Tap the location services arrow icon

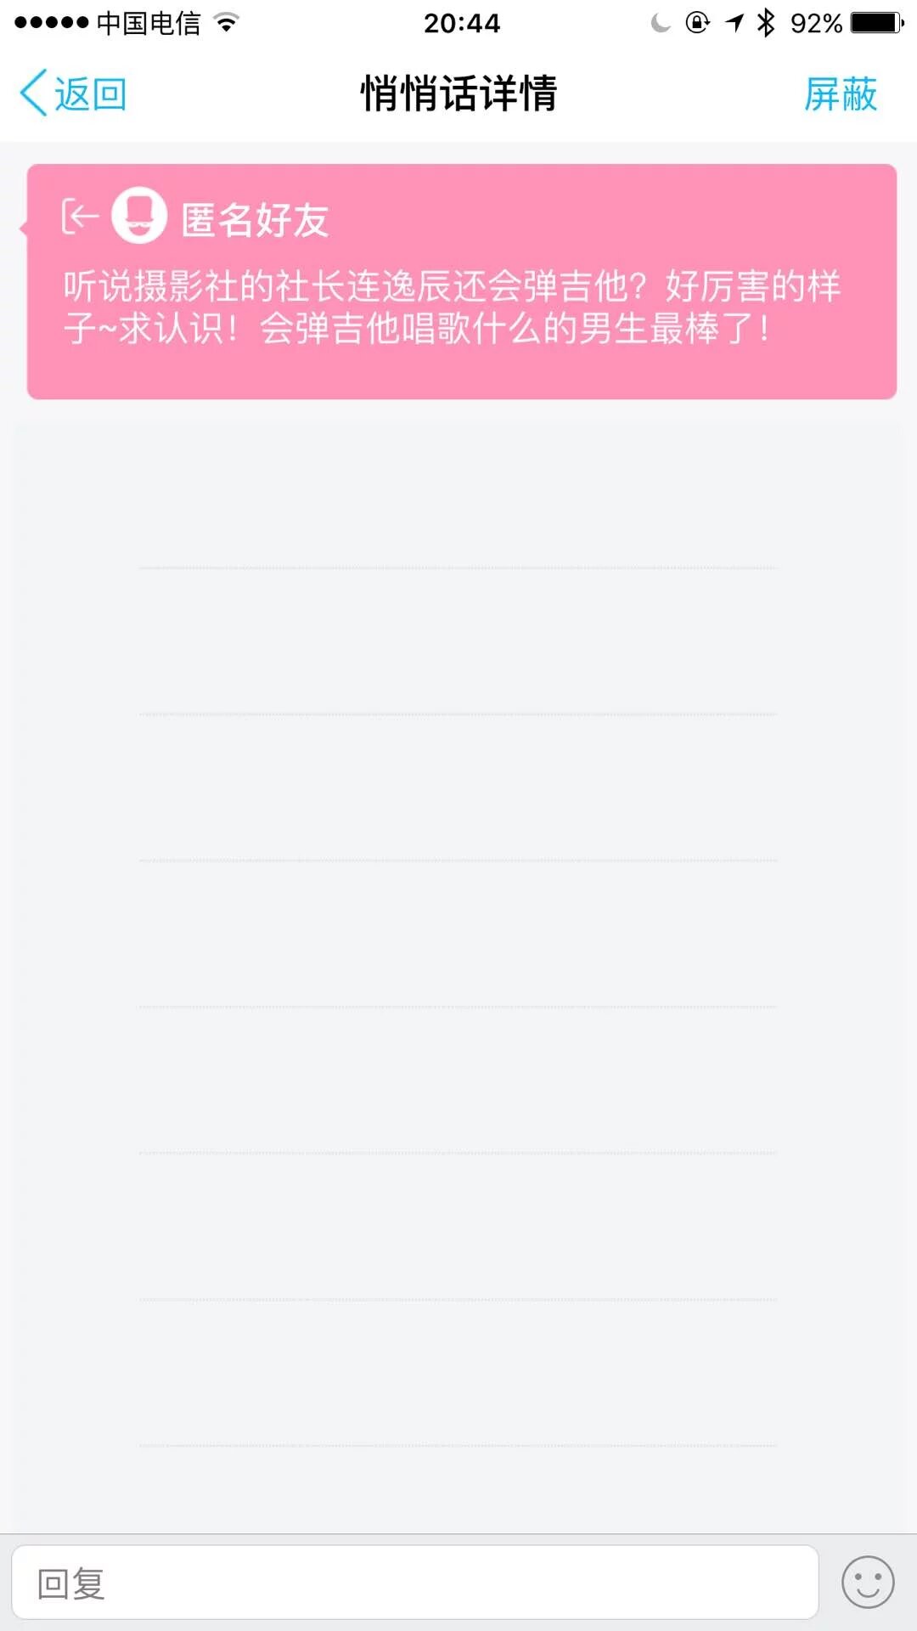coord(734,23)
